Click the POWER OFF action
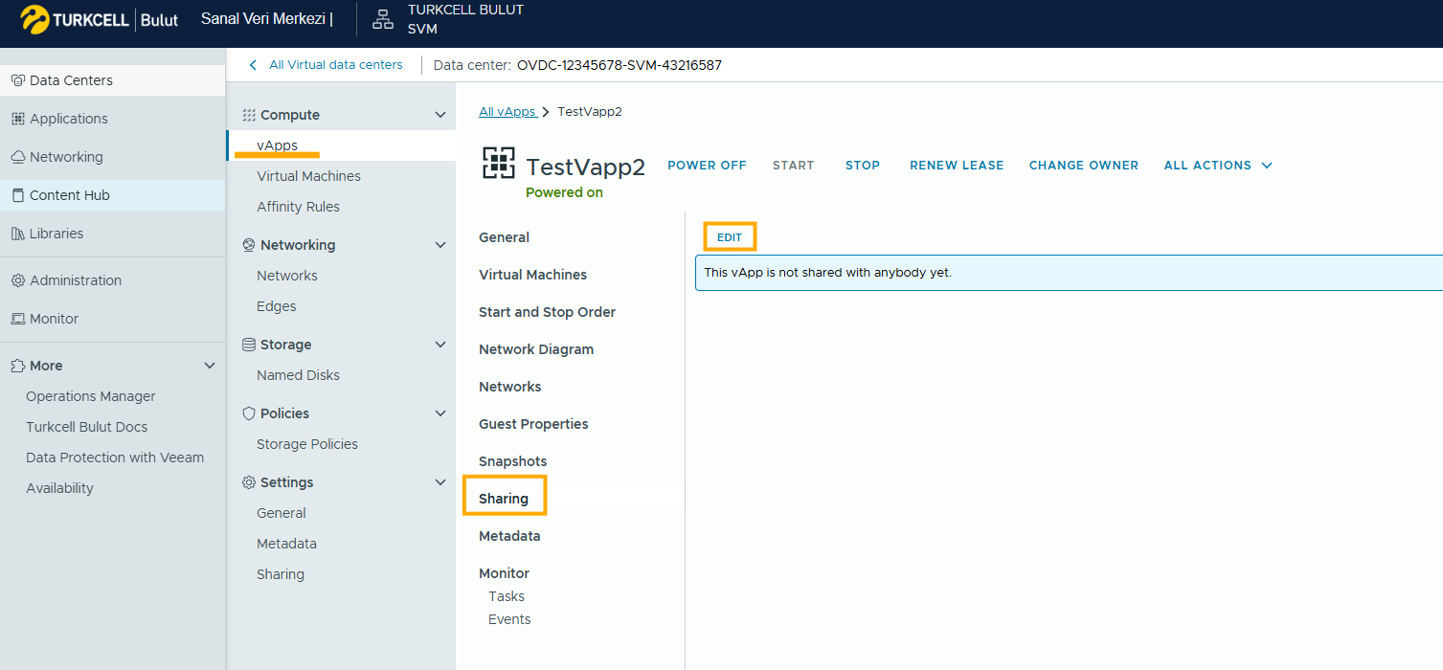Image resolution: width=1443 pixels, height=670 pixels. click(707, 166)
